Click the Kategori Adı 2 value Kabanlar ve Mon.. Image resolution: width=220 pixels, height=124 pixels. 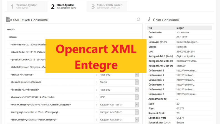(187, 61)
